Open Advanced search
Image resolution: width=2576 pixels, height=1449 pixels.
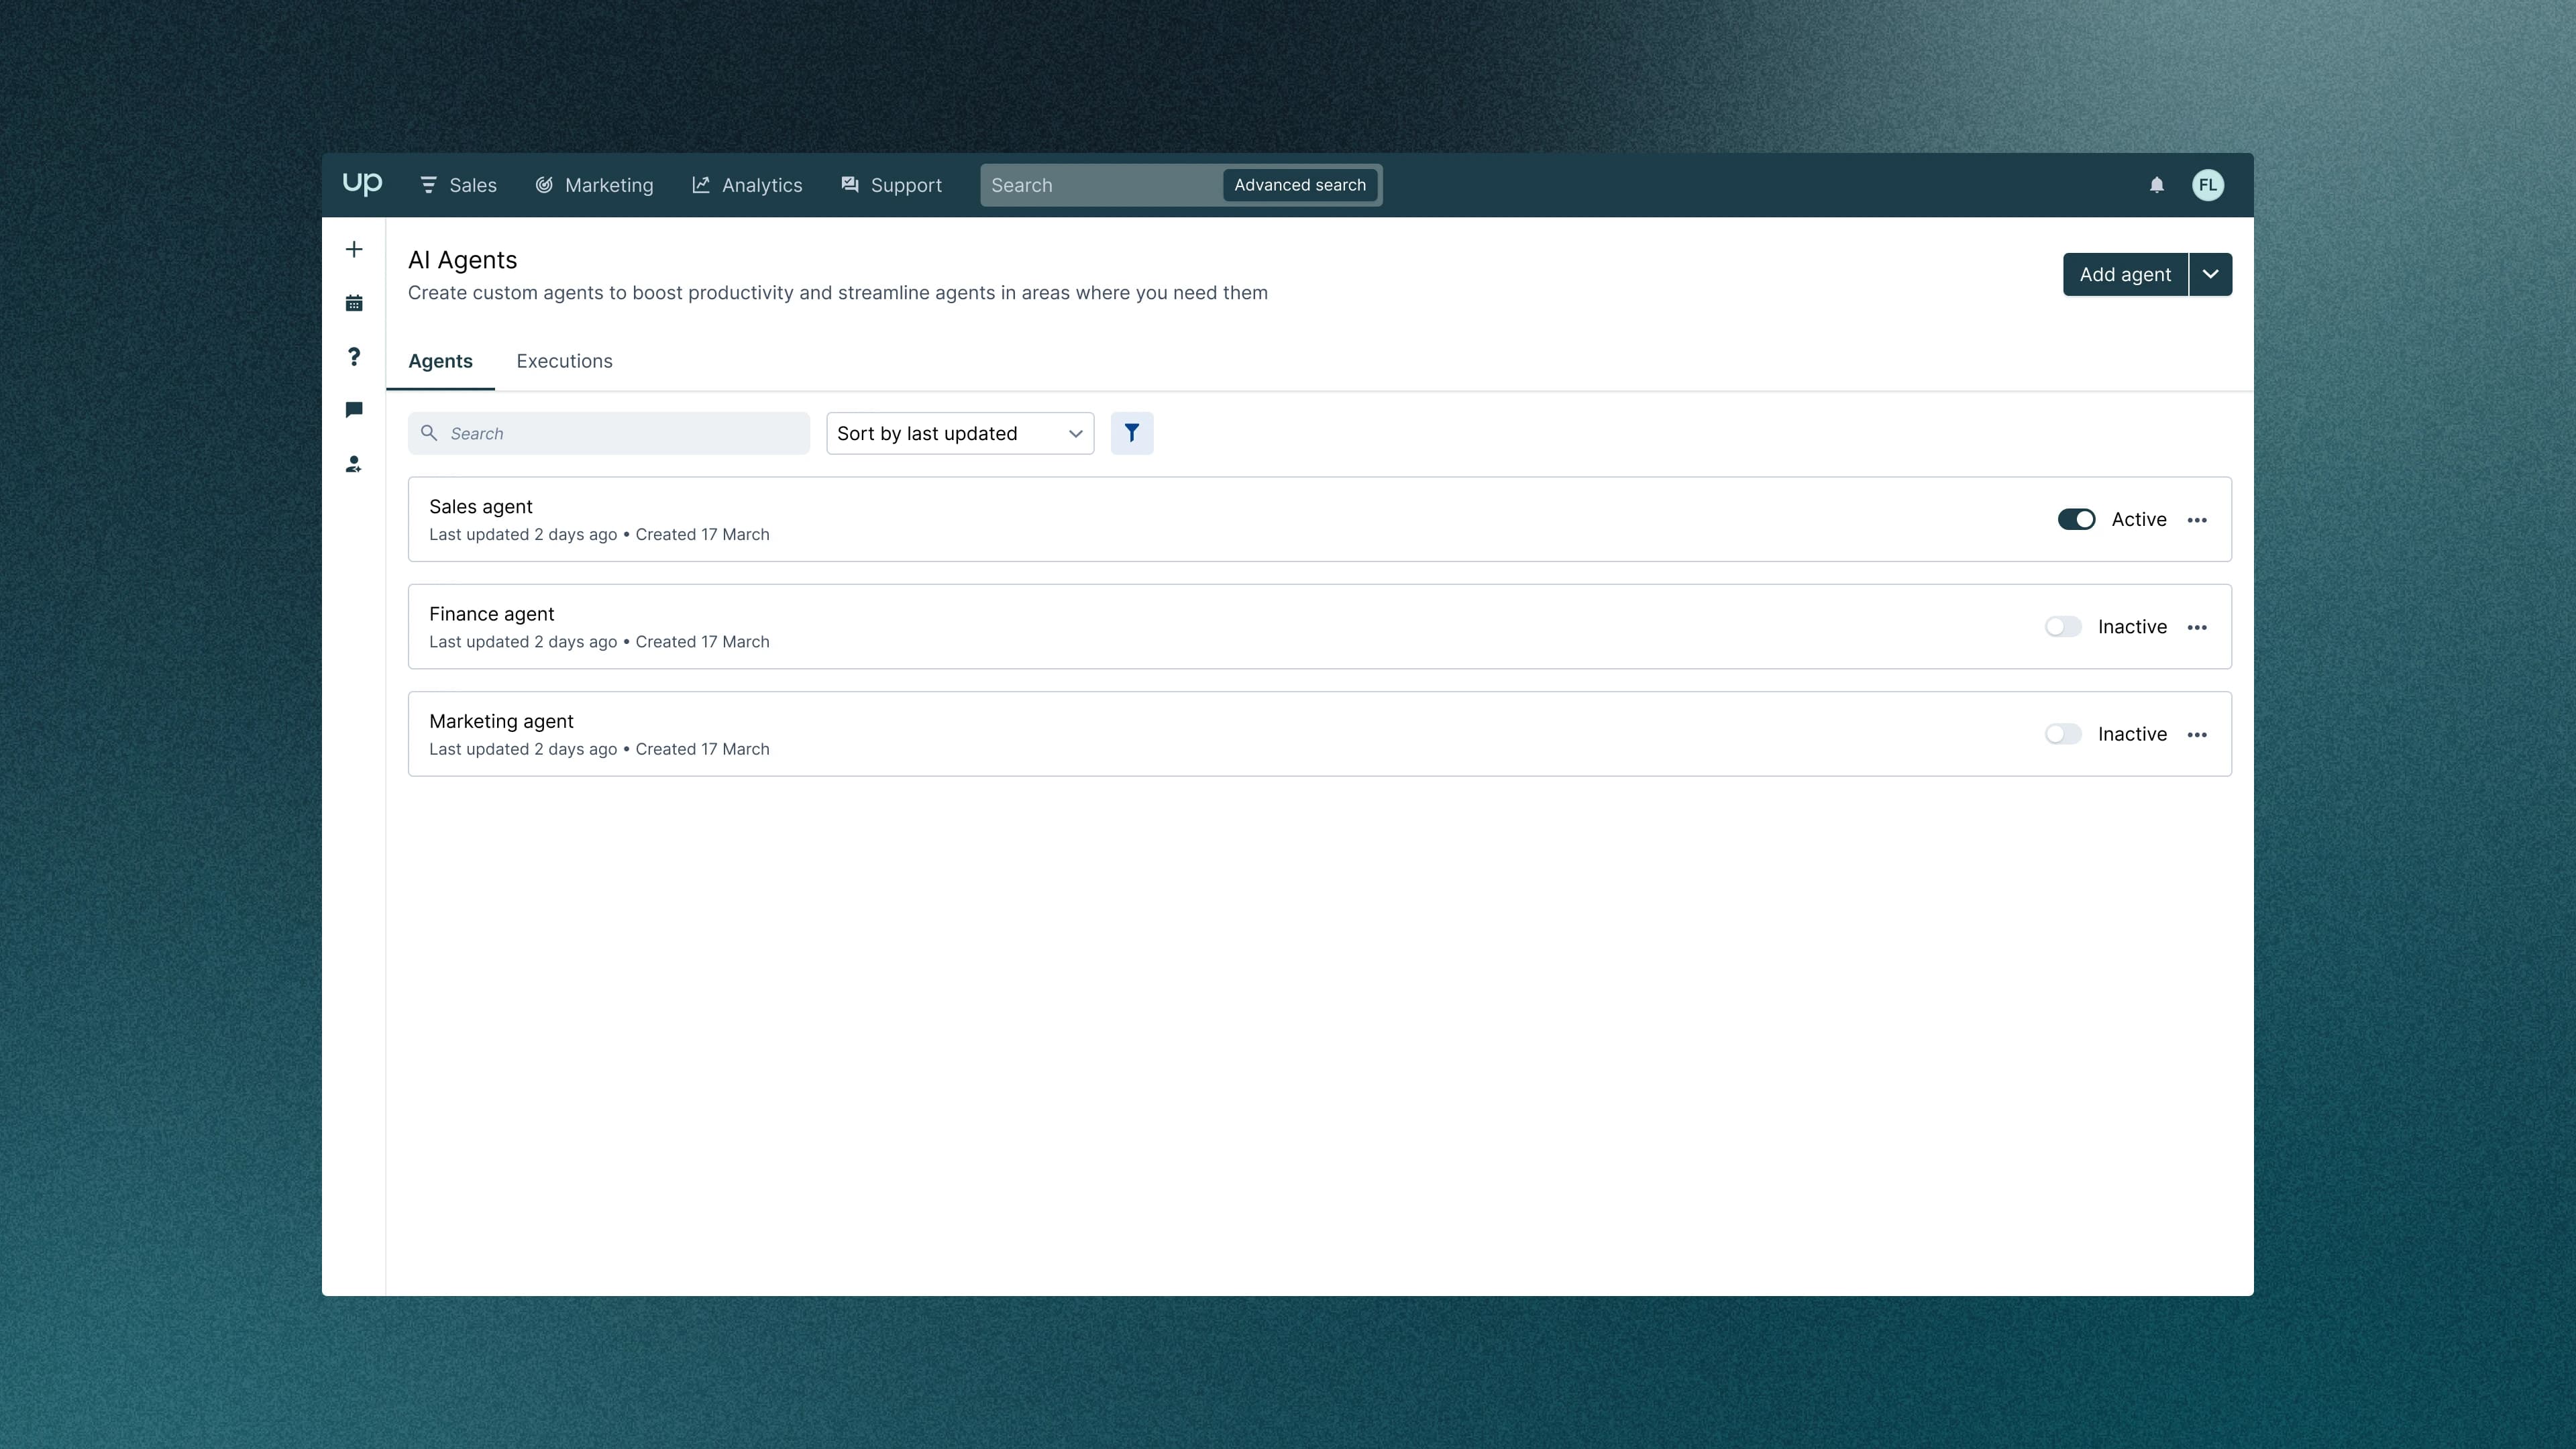click(x=1299, y=185)
